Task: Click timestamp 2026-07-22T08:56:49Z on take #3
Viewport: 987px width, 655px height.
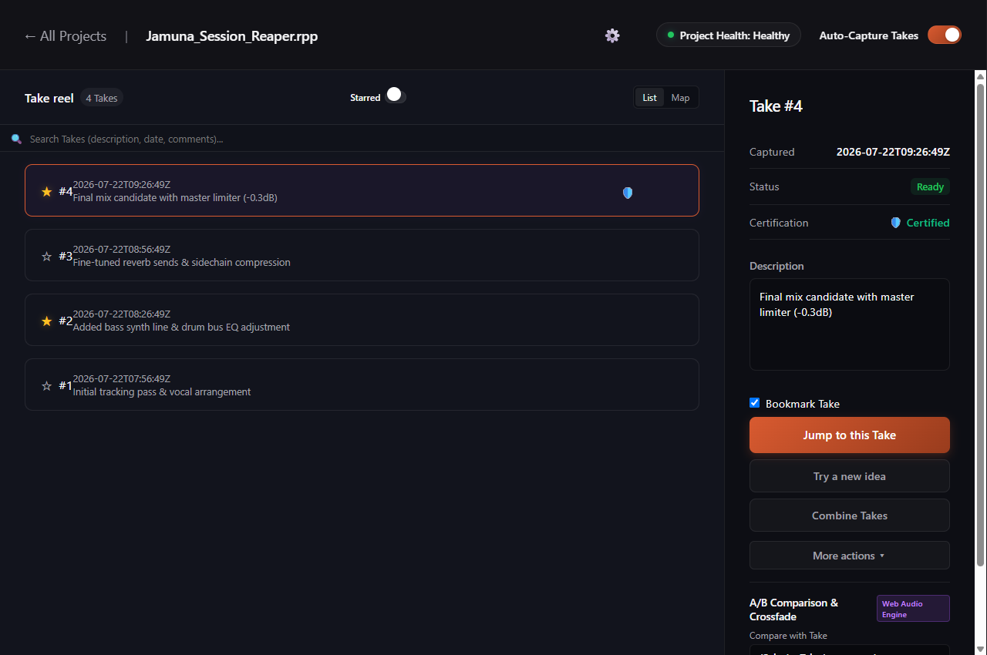Action: [122, 249]
